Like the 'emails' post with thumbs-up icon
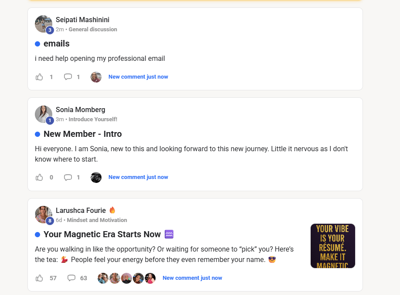The image size is (400, 295). pyautogui.click(x=39, y=77)
